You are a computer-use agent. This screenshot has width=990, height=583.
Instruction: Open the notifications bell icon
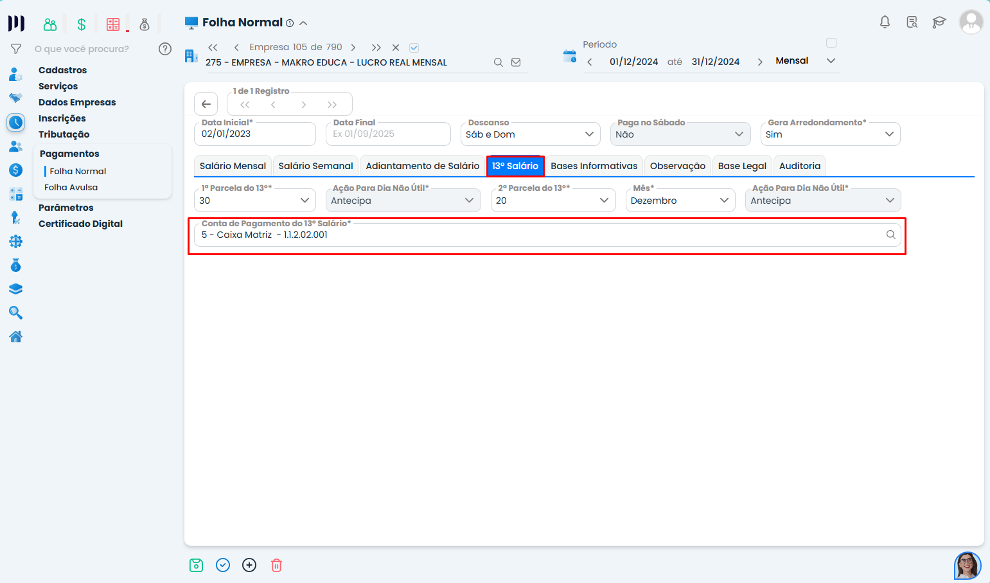pyautogui.click(x=885, y=22)
